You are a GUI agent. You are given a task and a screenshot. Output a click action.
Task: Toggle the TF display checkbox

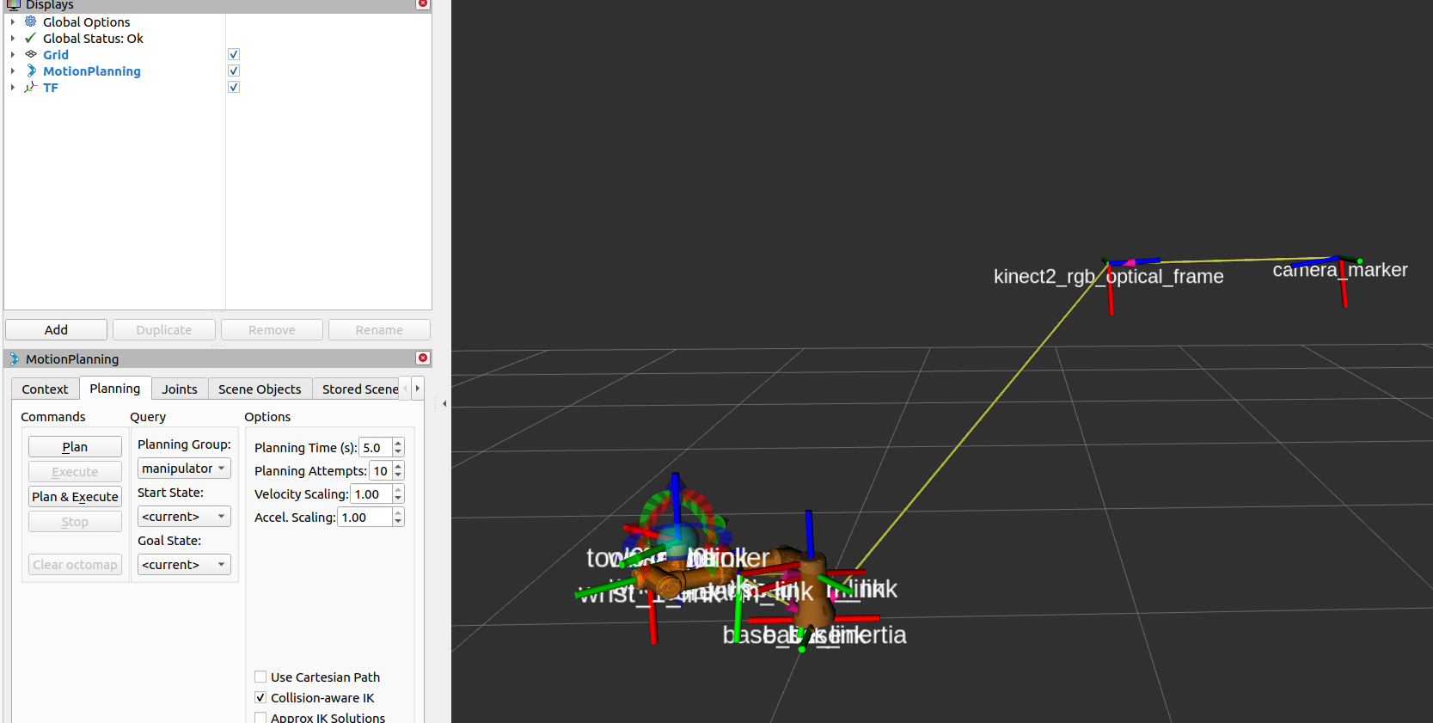[x=233, y=87]
